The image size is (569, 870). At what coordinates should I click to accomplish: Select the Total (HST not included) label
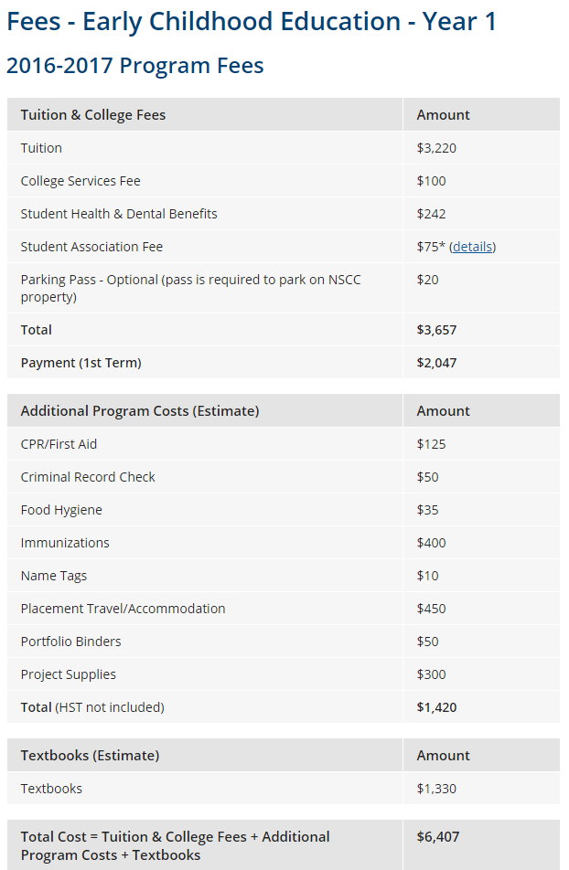point(92,707)
